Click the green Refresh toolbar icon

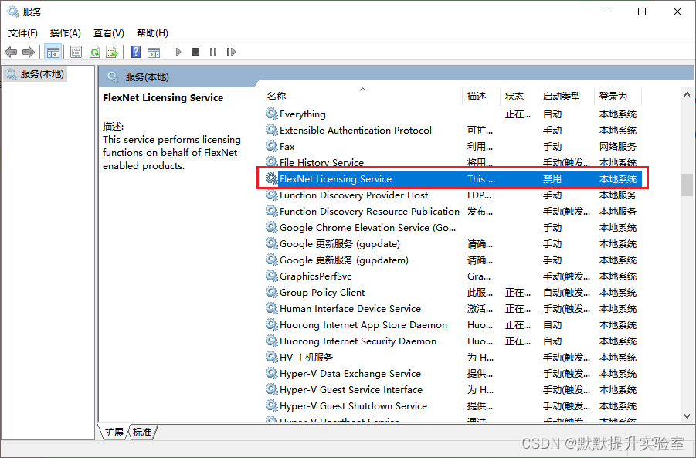pos(94,52)
